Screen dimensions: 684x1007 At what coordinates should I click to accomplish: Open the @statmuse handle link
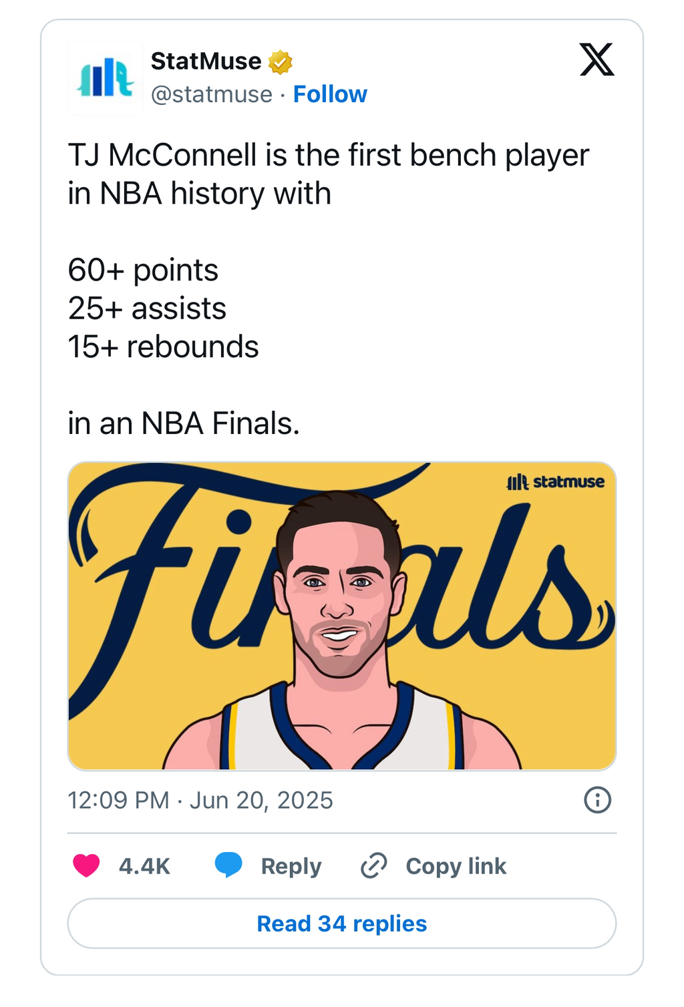pyautogui.click(x=212, y=94)
